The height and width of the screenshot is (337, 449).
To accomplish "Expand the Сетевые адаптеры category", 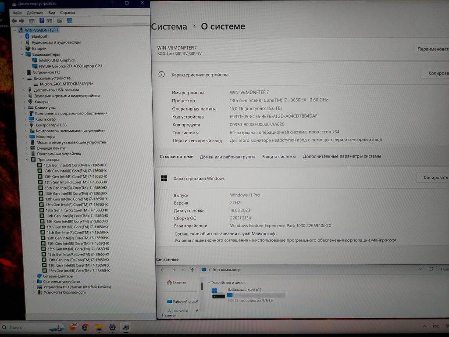I will tap(34, 276).
